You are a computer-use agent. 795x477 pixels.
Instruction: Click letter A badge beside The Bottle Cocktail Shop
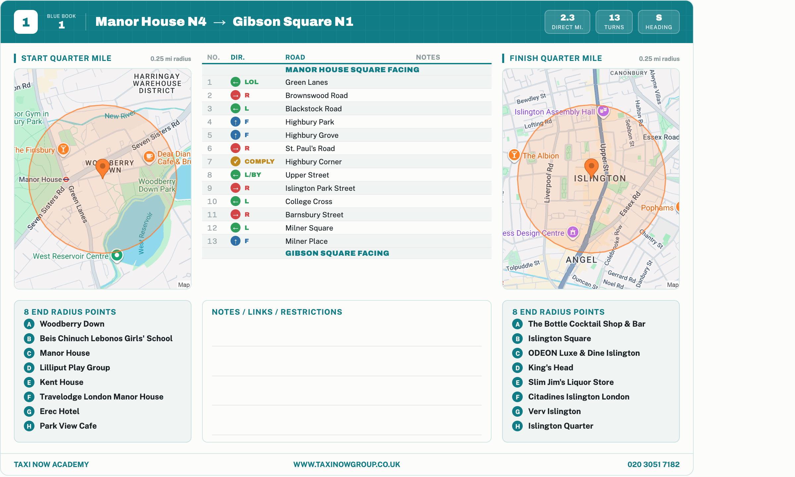pyautogui.click(x=517, y=324)
